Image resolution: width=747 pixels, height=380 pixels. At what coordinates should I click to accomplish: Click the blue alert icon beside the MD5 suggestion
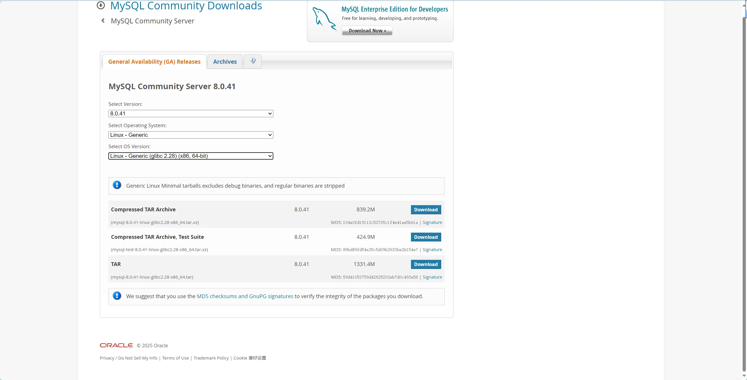click(x=117, y=296)
